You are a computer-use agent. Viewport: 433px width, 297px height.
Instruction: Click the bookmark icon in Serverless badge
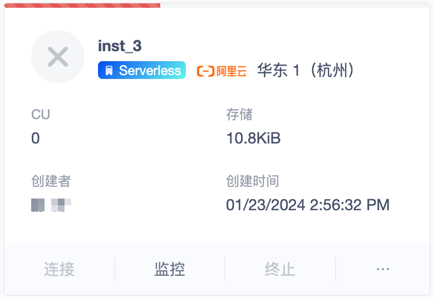109,71
